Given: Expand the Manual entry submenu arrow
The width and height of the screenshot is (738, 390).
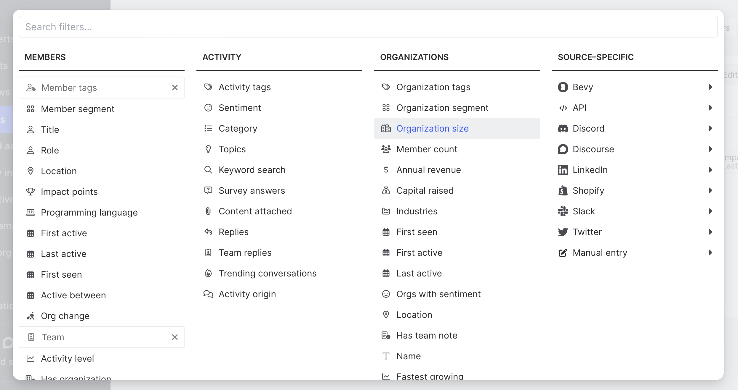Looking at the screenshot, I should 710,253.
